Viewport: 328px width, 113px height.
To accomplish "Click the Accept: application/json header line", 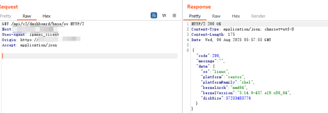I will point(30,45).
